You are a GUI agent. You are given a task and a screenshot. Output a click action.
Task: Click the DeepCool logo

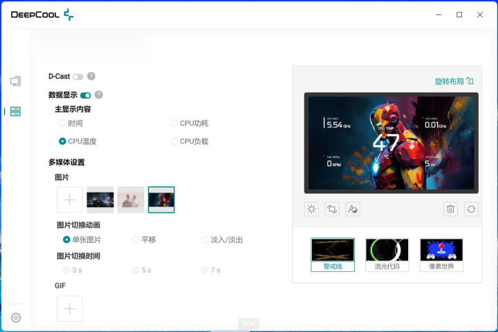click(42, 14)
